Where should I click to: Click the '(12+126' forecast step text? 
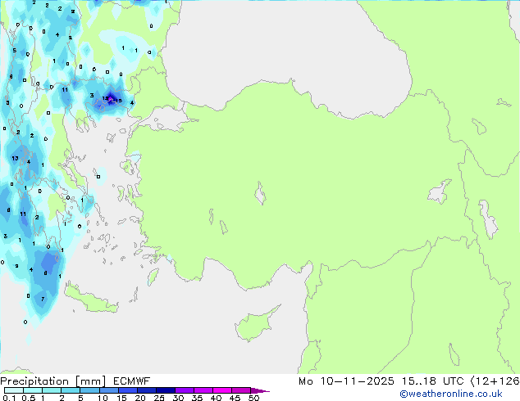[x=495, y=381]
